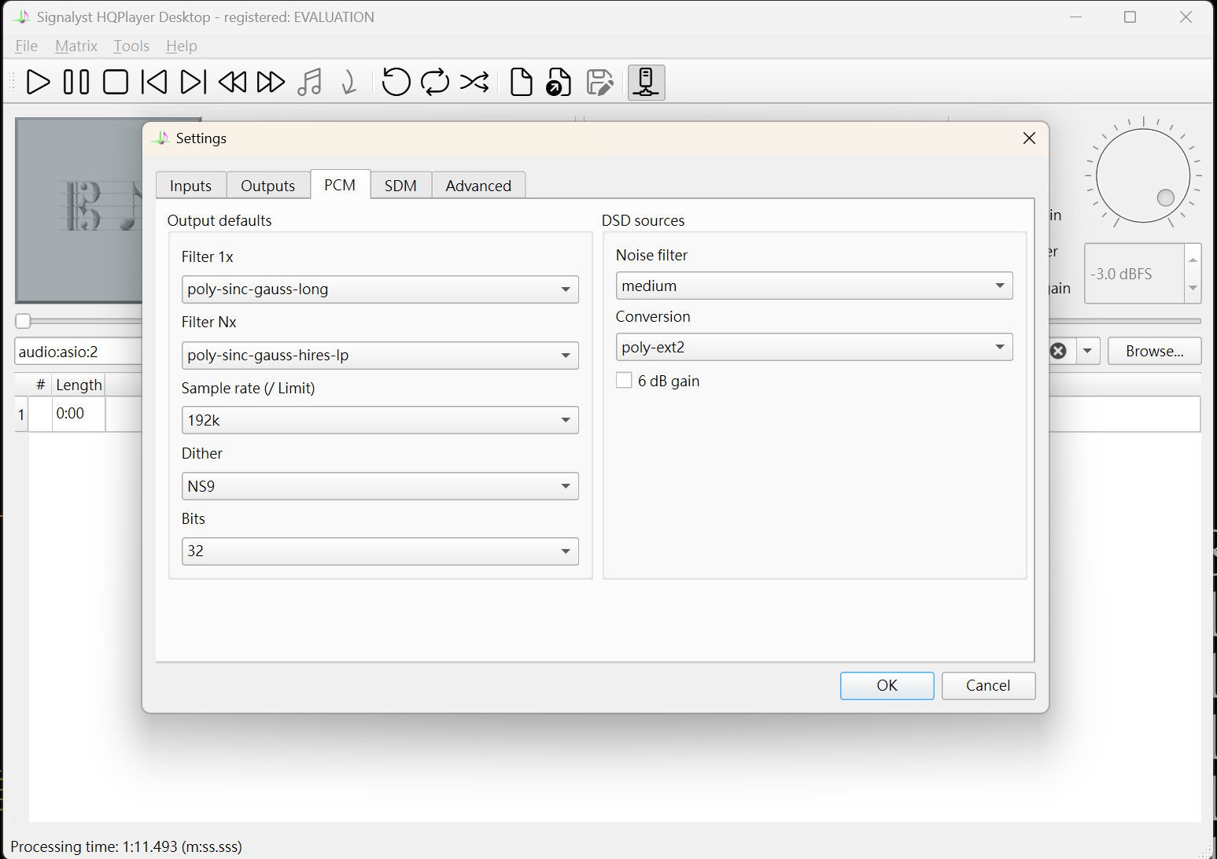The image size is (1217, 859).
Task: Open the Help menu
Action: [x=182, y=46]
